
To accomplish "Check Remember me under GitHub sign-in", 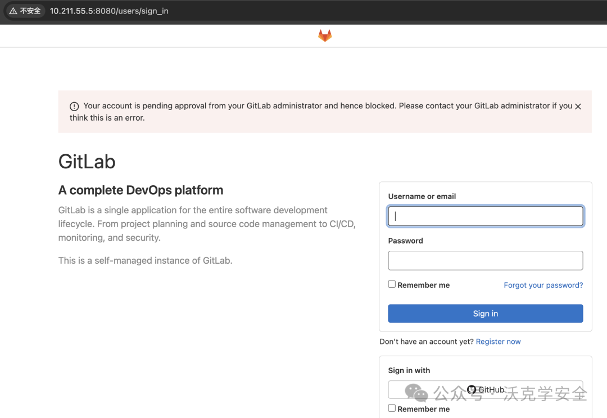I will click(392, 408).
